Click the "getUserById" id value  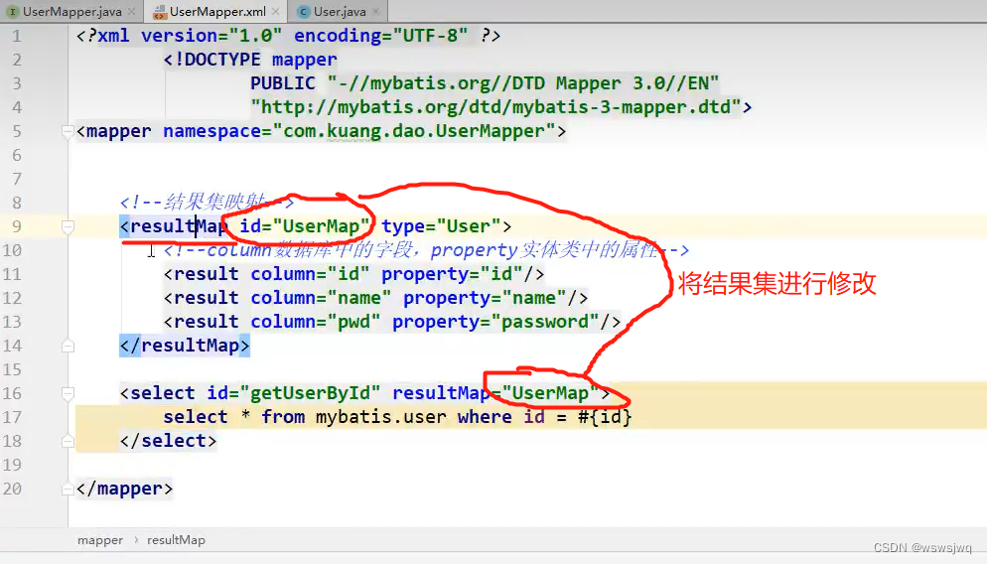point(310,393)
